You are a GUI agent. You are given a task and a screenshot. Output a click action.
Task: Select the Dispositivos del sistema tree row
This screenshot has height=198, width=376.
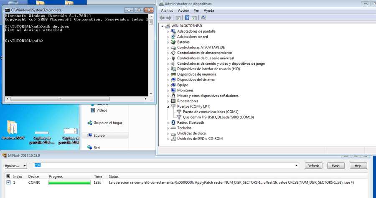[196, 80]
